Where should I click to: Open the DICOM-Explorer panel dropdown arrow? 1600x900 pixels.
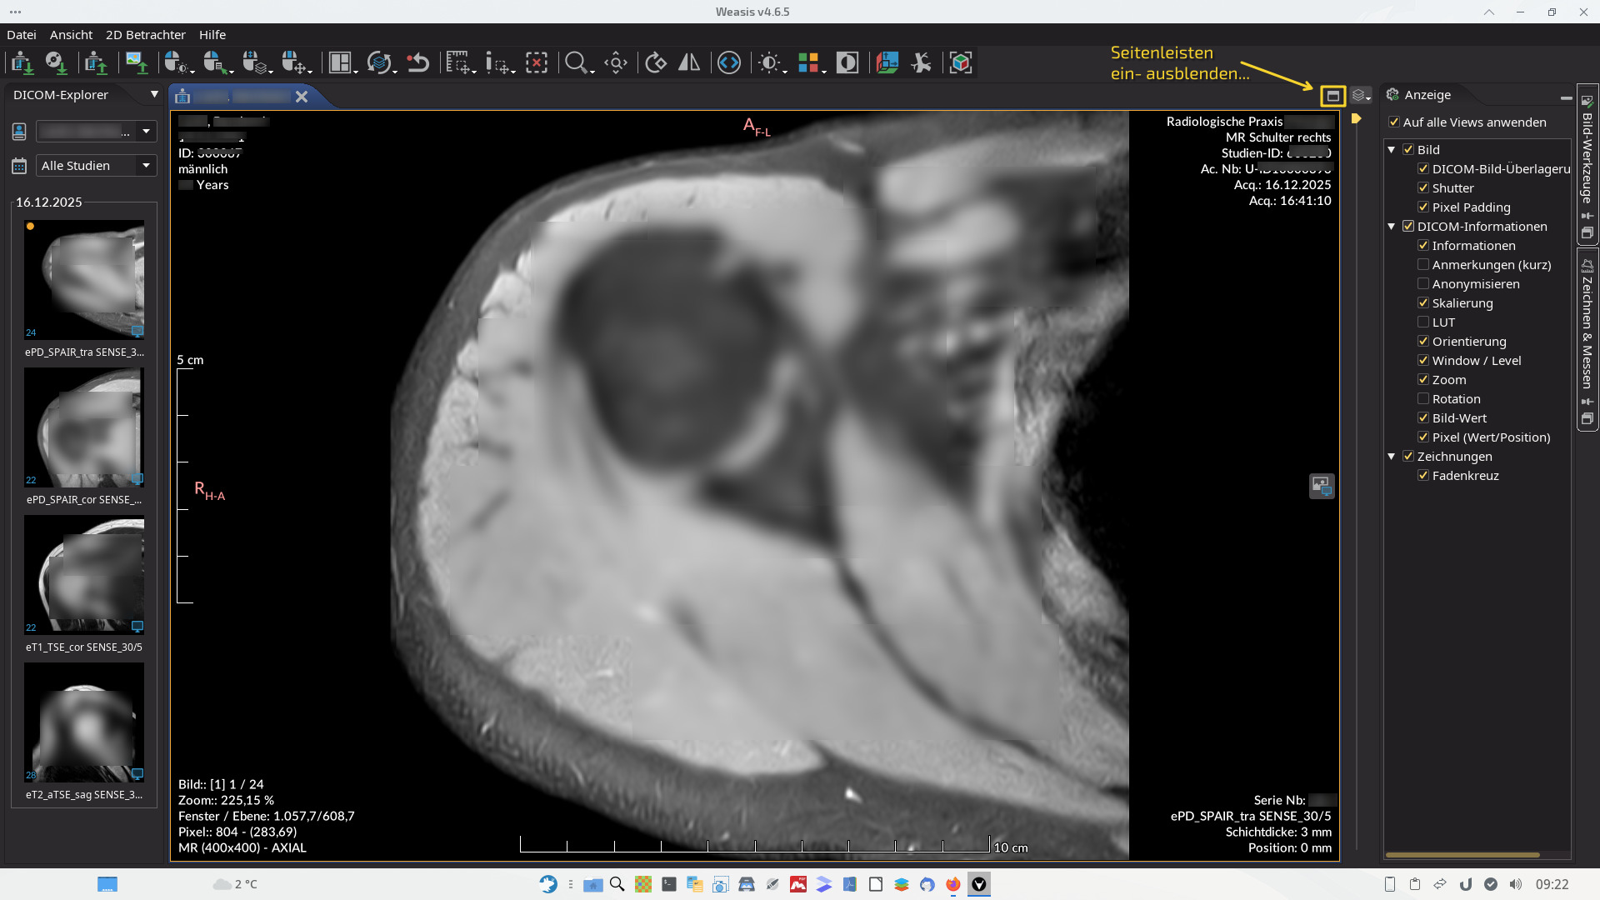154,95
